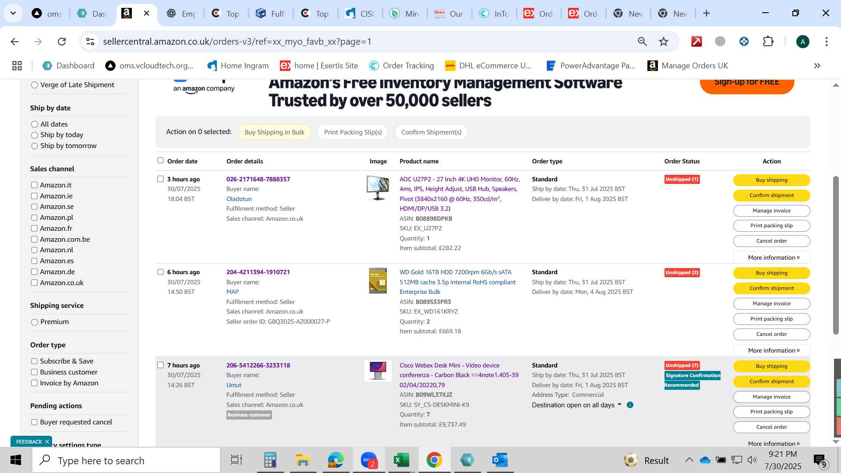This screenshot has height=473, width=841.
Task: Open the Home Ingram bookmark
Action: (238, 66)
